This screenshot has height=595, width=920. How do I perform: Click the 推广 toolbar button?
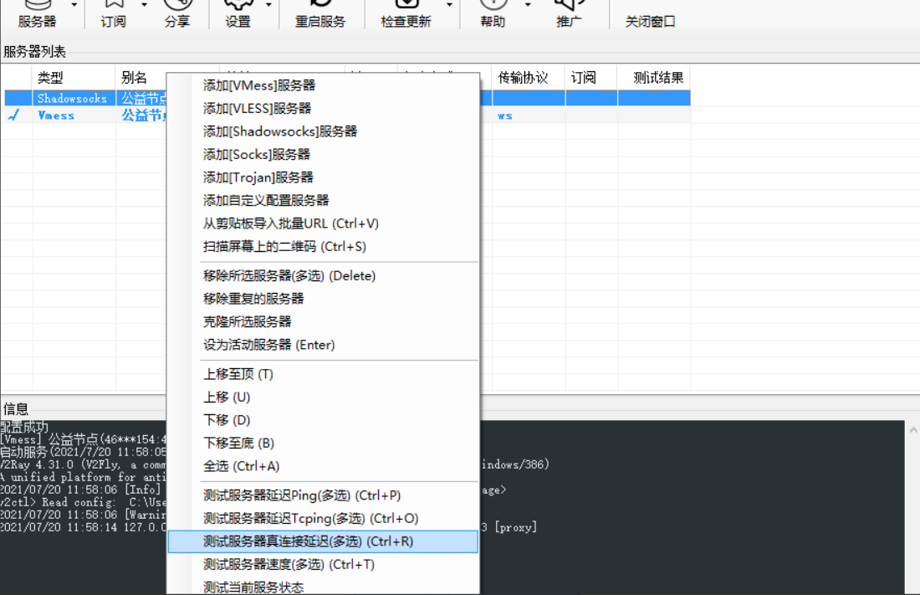tap(569, 15)
